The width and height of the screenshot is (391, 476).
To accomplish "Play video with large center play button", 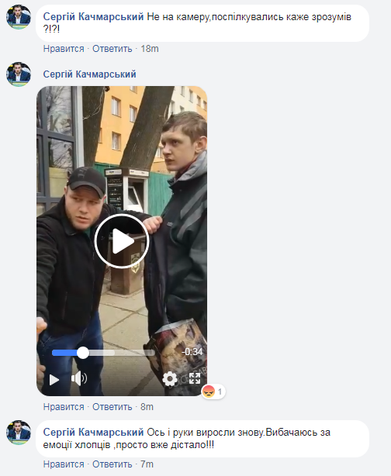I will 122,241.
